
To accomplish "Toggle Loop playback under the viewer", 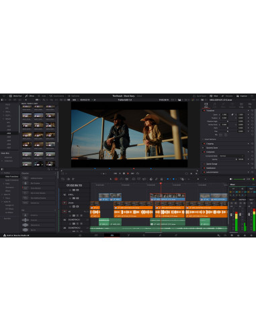I will pyautogui.click(x=138, y=174).
